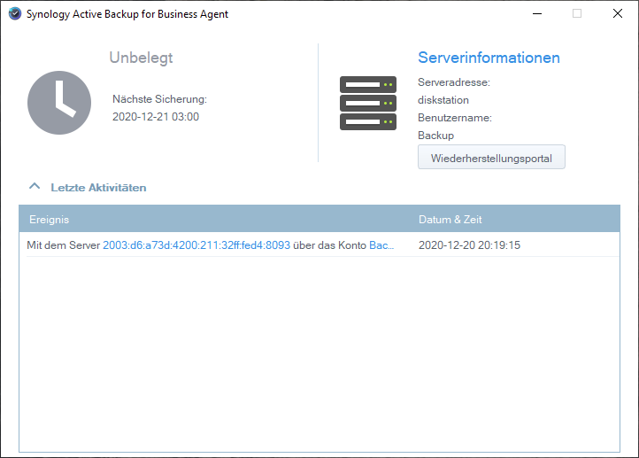Click the server rack icon
Viewport: 639px width, 458px height.
(x=368, y=103)
